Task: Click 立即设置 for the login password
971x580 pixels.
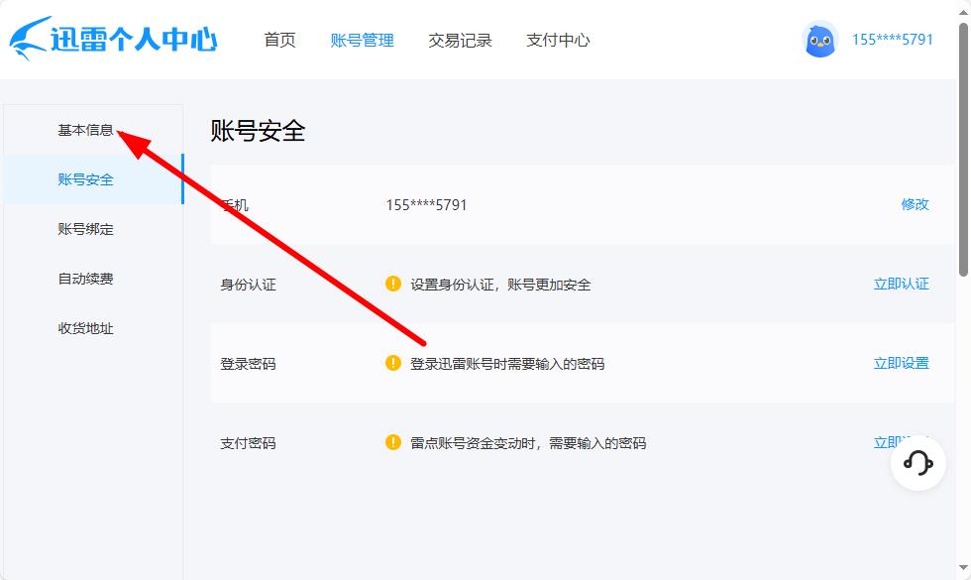Action: click(x=901, y=363)
